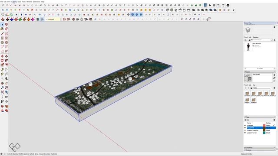Open the Tags details menu arrow
The height and width of the screenshot is (156, 278).
(x=275, y=120)
